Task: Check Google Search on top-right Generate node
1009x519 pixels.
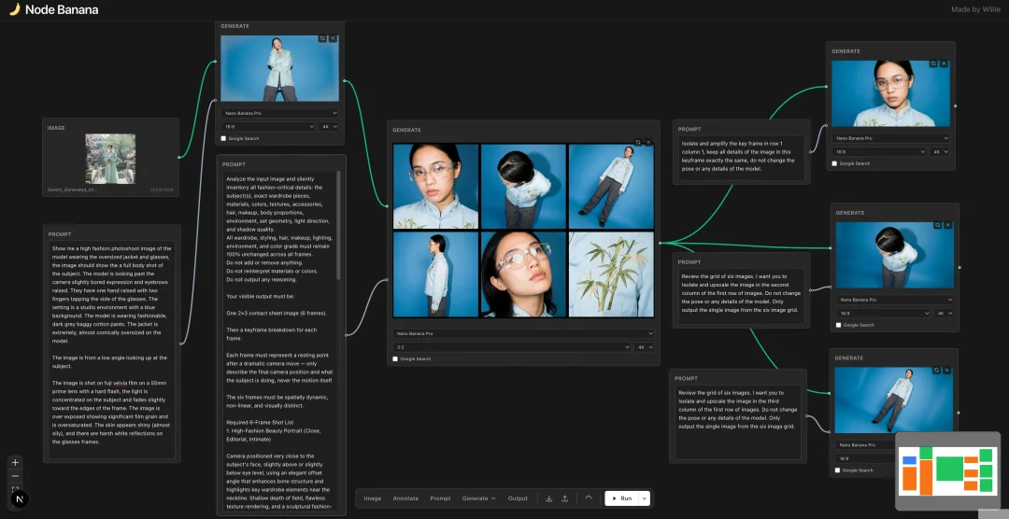Action: pyautogui.click(x=835, y=163)
